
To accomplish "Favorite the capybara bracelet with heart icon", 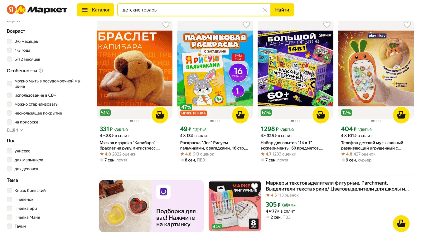I will tap(166, 25).
